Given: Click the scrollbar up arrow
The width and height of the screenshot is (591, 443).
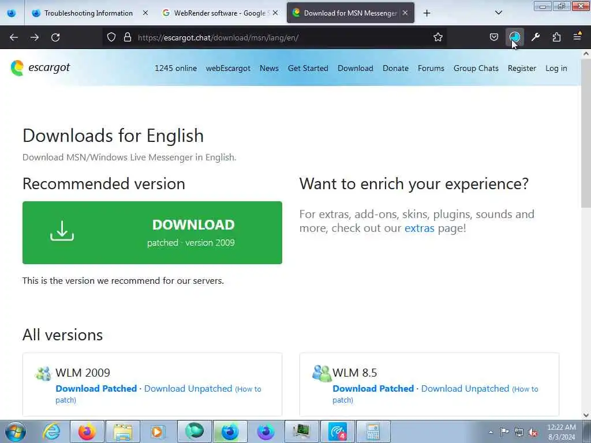Looking at the screenshot, I should pyautogui.click(x=586, y=54).
